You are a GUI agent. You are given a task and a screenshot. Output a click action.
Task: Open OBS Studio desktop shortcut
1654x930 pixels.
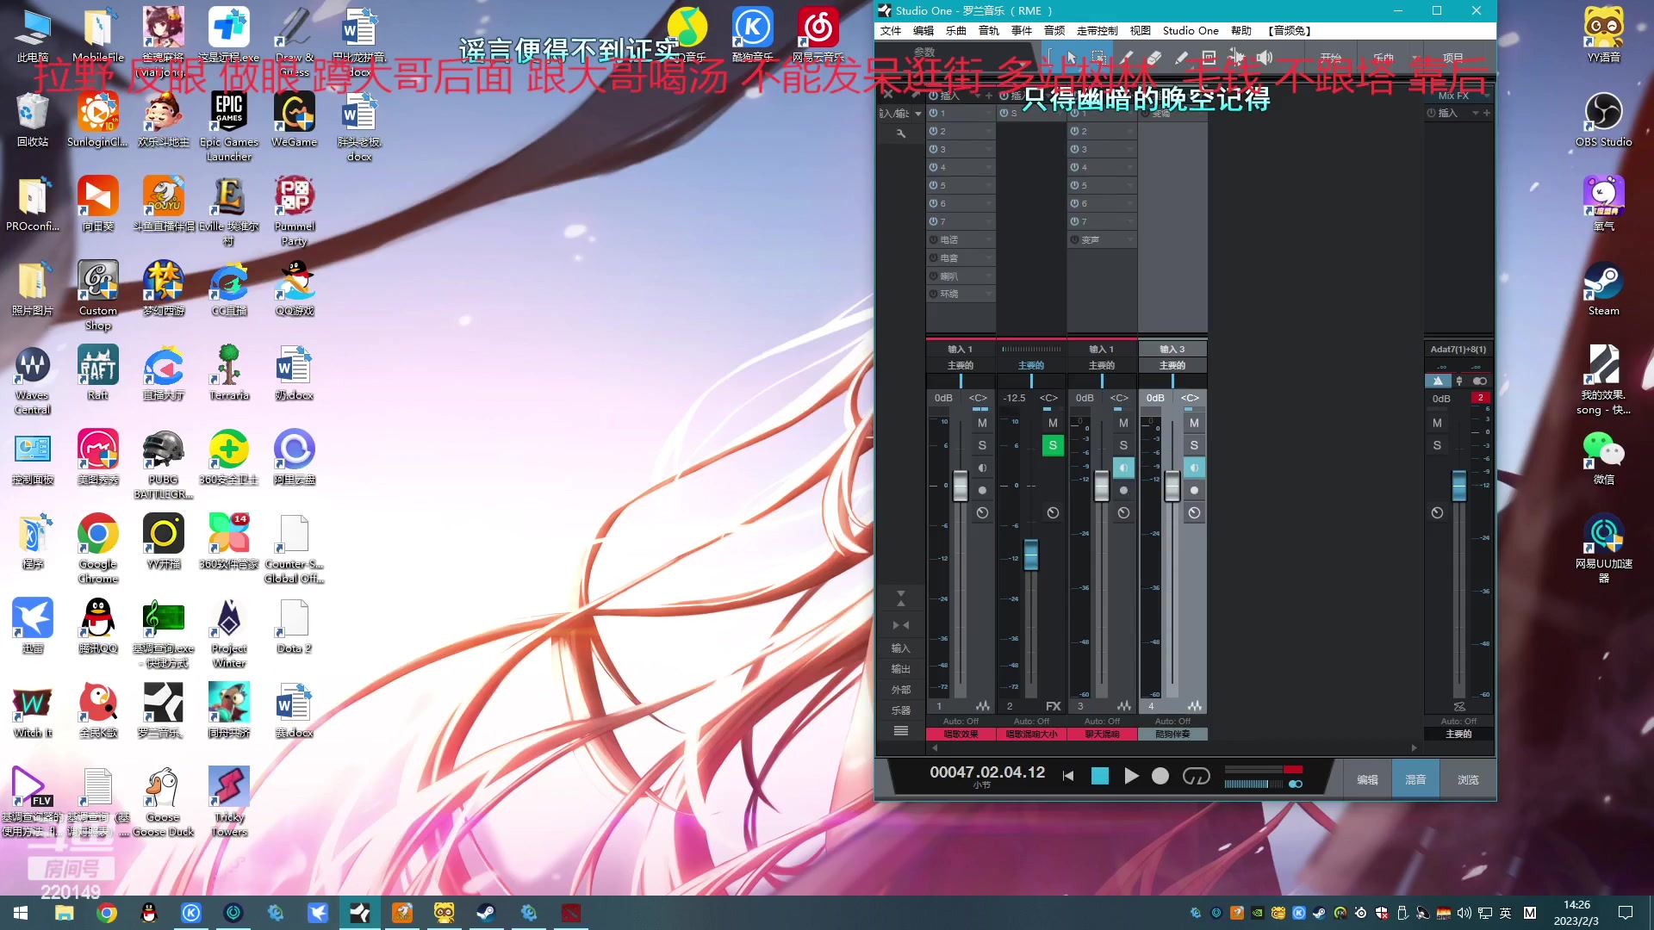click(1603, 120)
